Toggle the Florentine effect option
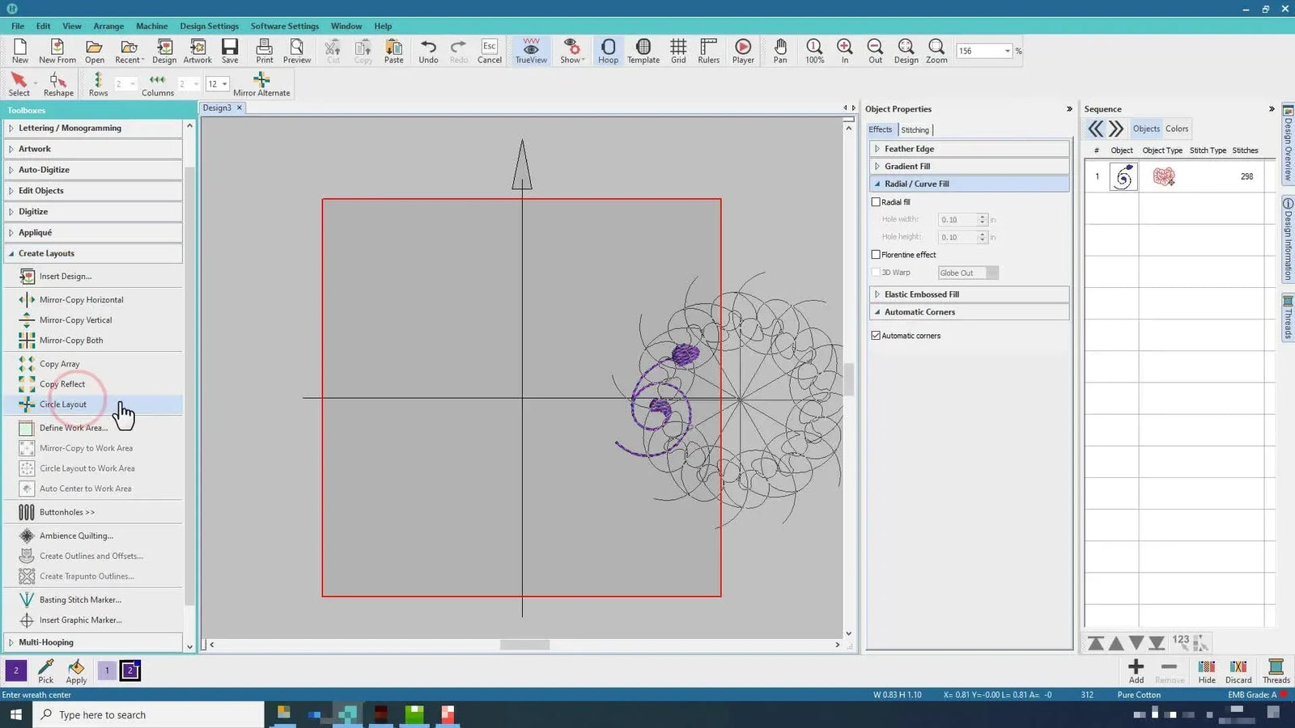The width and height of the screenshot is (1295, 728). pyautogui.click(x=876, y=254)
